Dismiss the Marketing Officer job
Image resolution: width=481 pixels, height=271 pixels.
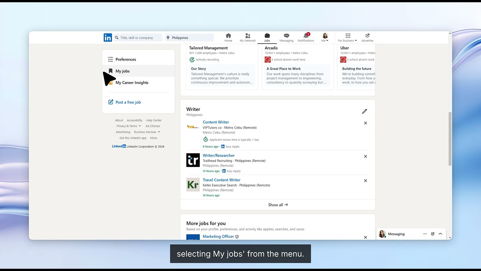pos(365,237)
